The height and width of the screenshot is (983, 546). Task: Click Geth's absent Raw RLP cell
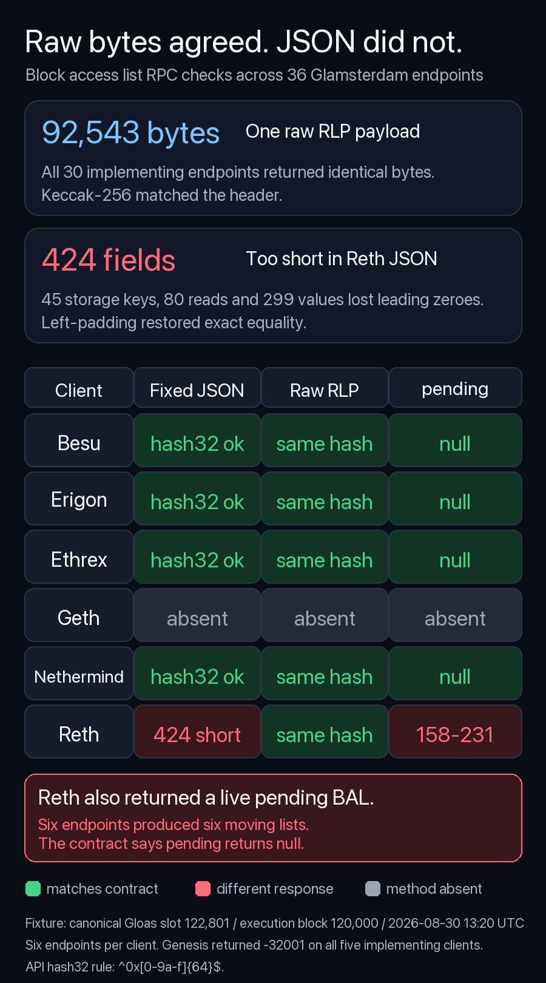[325, 615]
